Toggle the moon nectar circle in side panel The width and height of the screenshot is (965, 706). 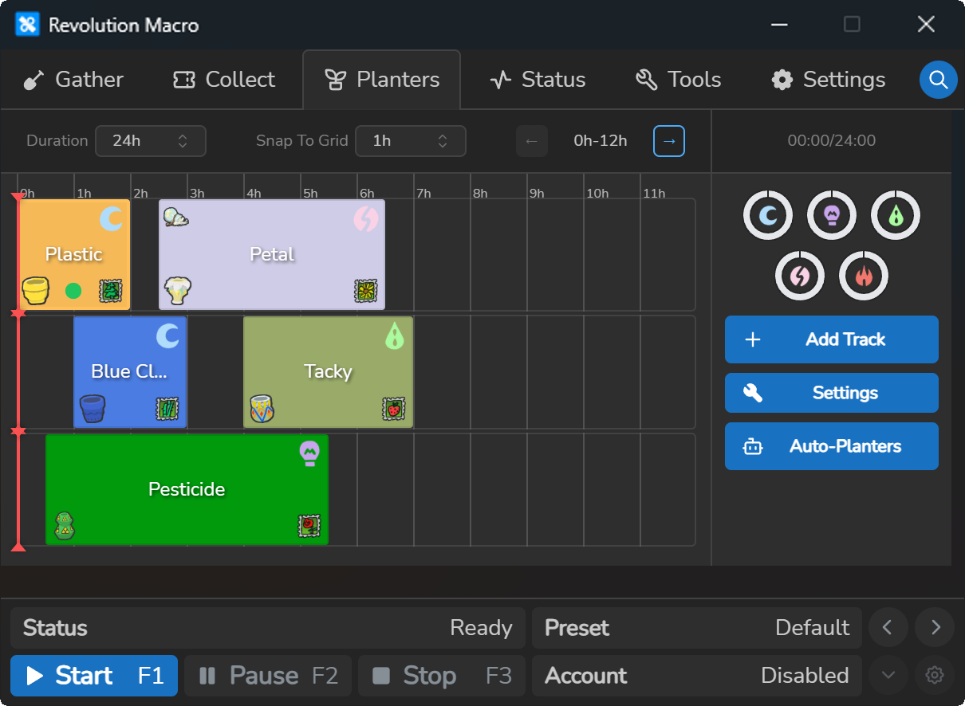coord(768,215)
